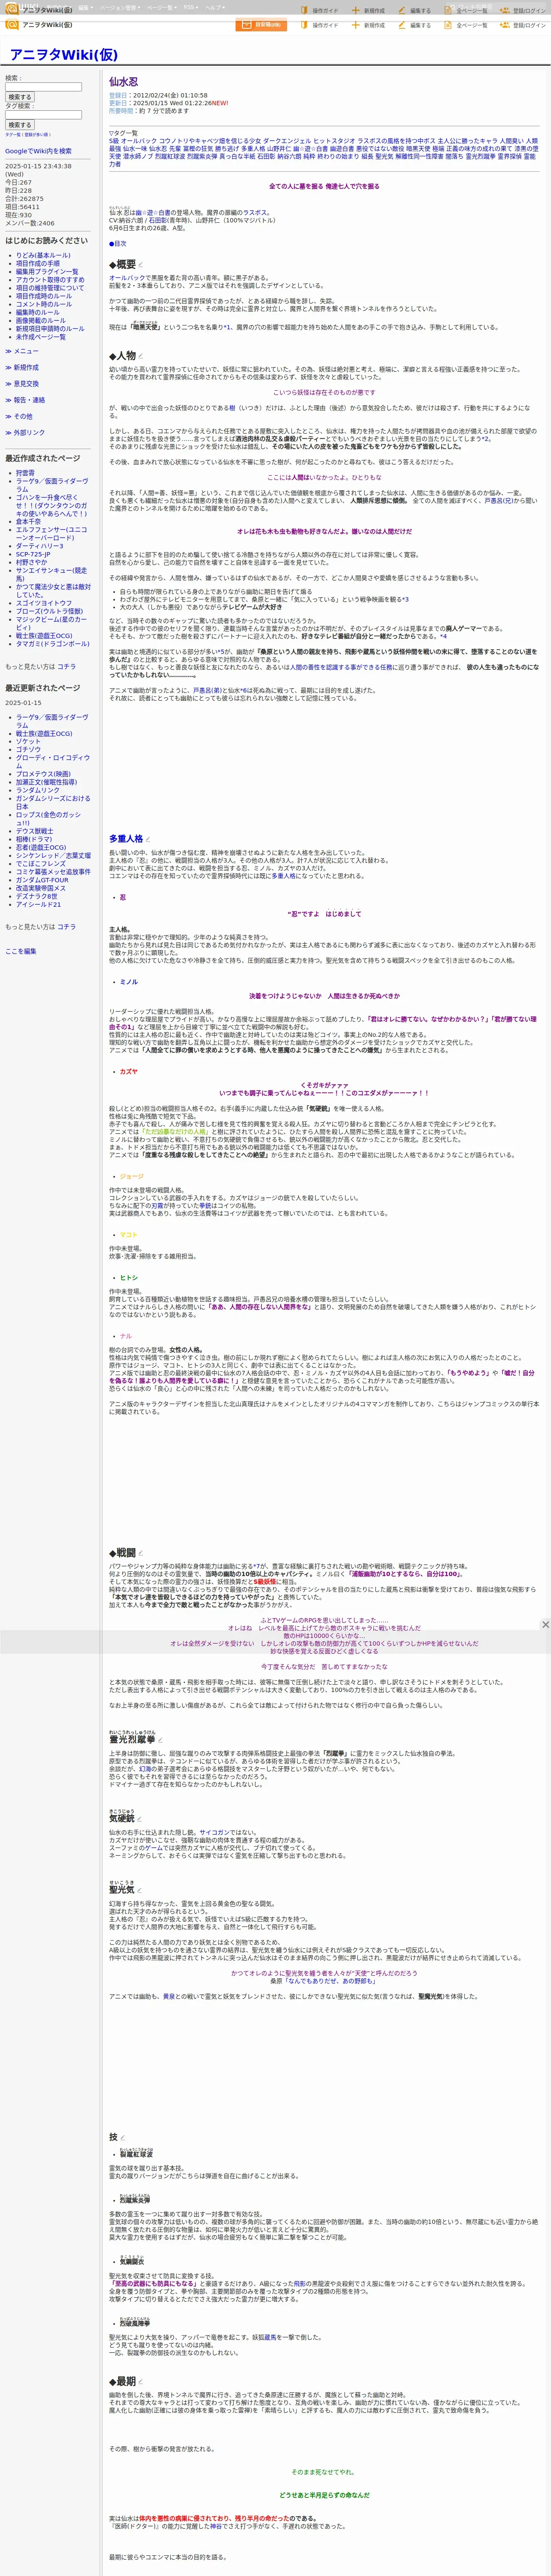Open the 村野さやか recent page link
This screenshot has width=551, height=2576.
(31, 562)
